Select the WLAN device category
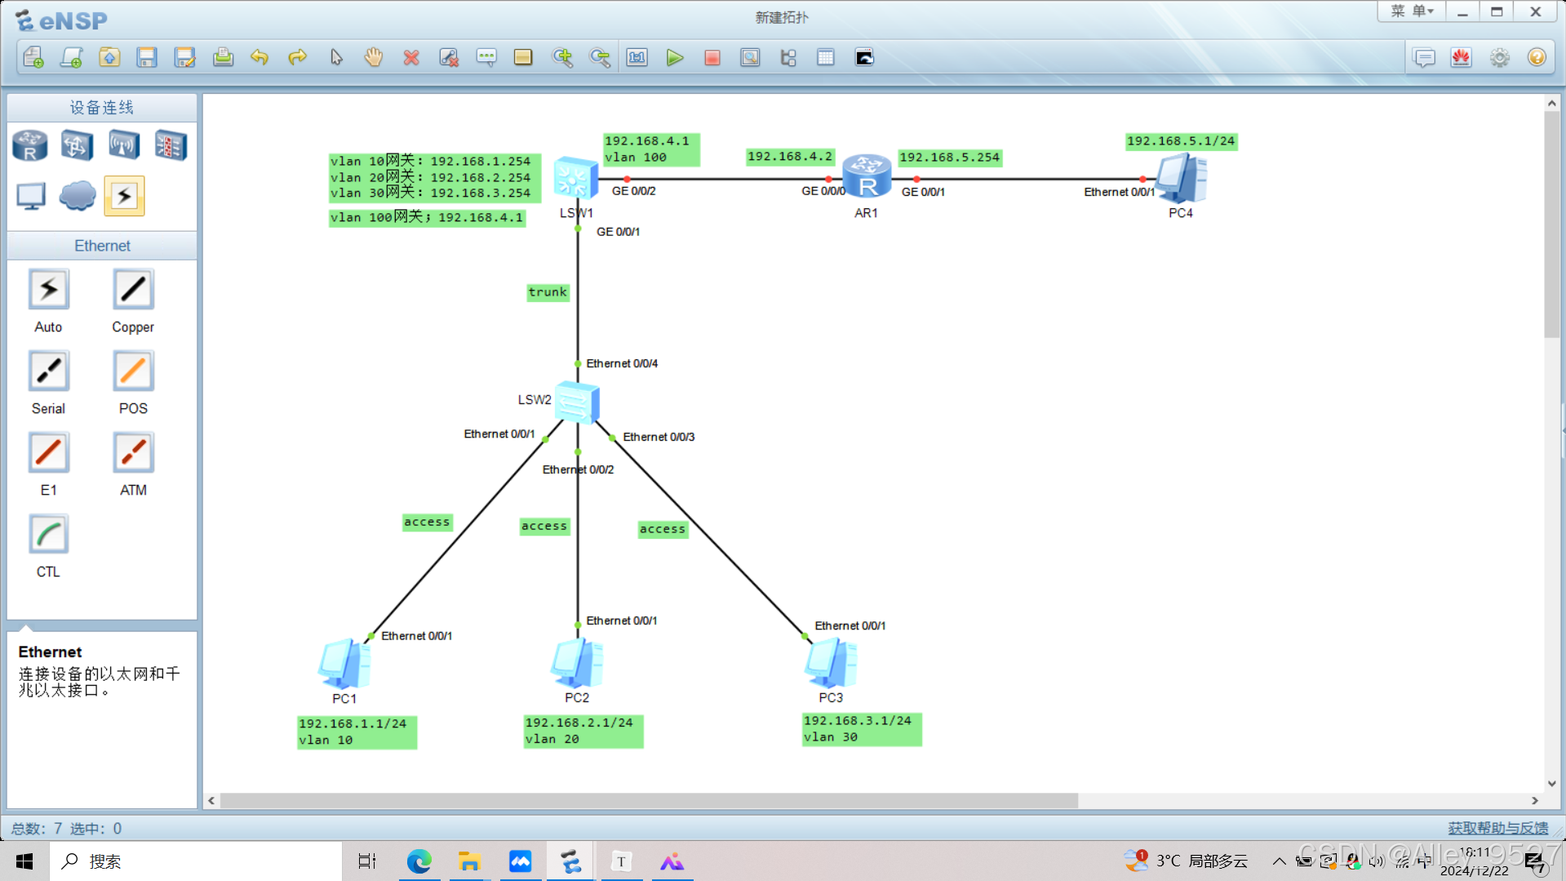1566x881 pixels. tap(124, 146)
